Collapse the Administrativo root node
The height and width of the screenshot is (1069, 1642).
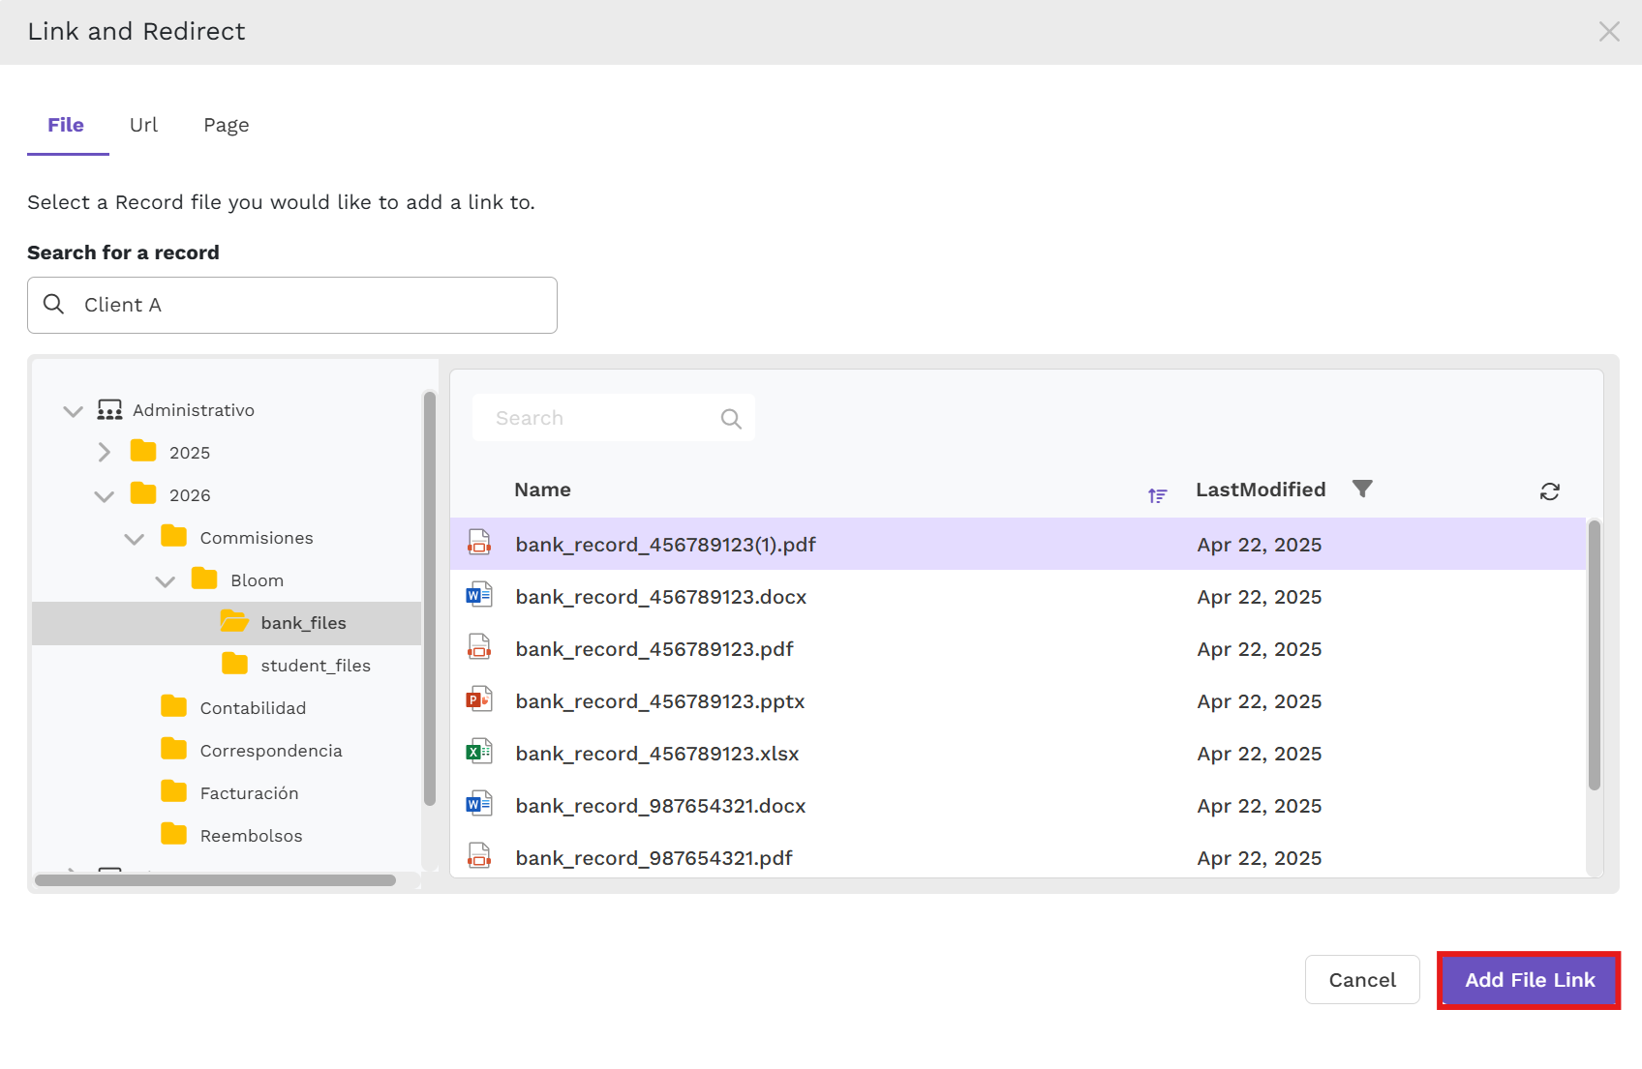pyautogui.click(x=73, y=410)
